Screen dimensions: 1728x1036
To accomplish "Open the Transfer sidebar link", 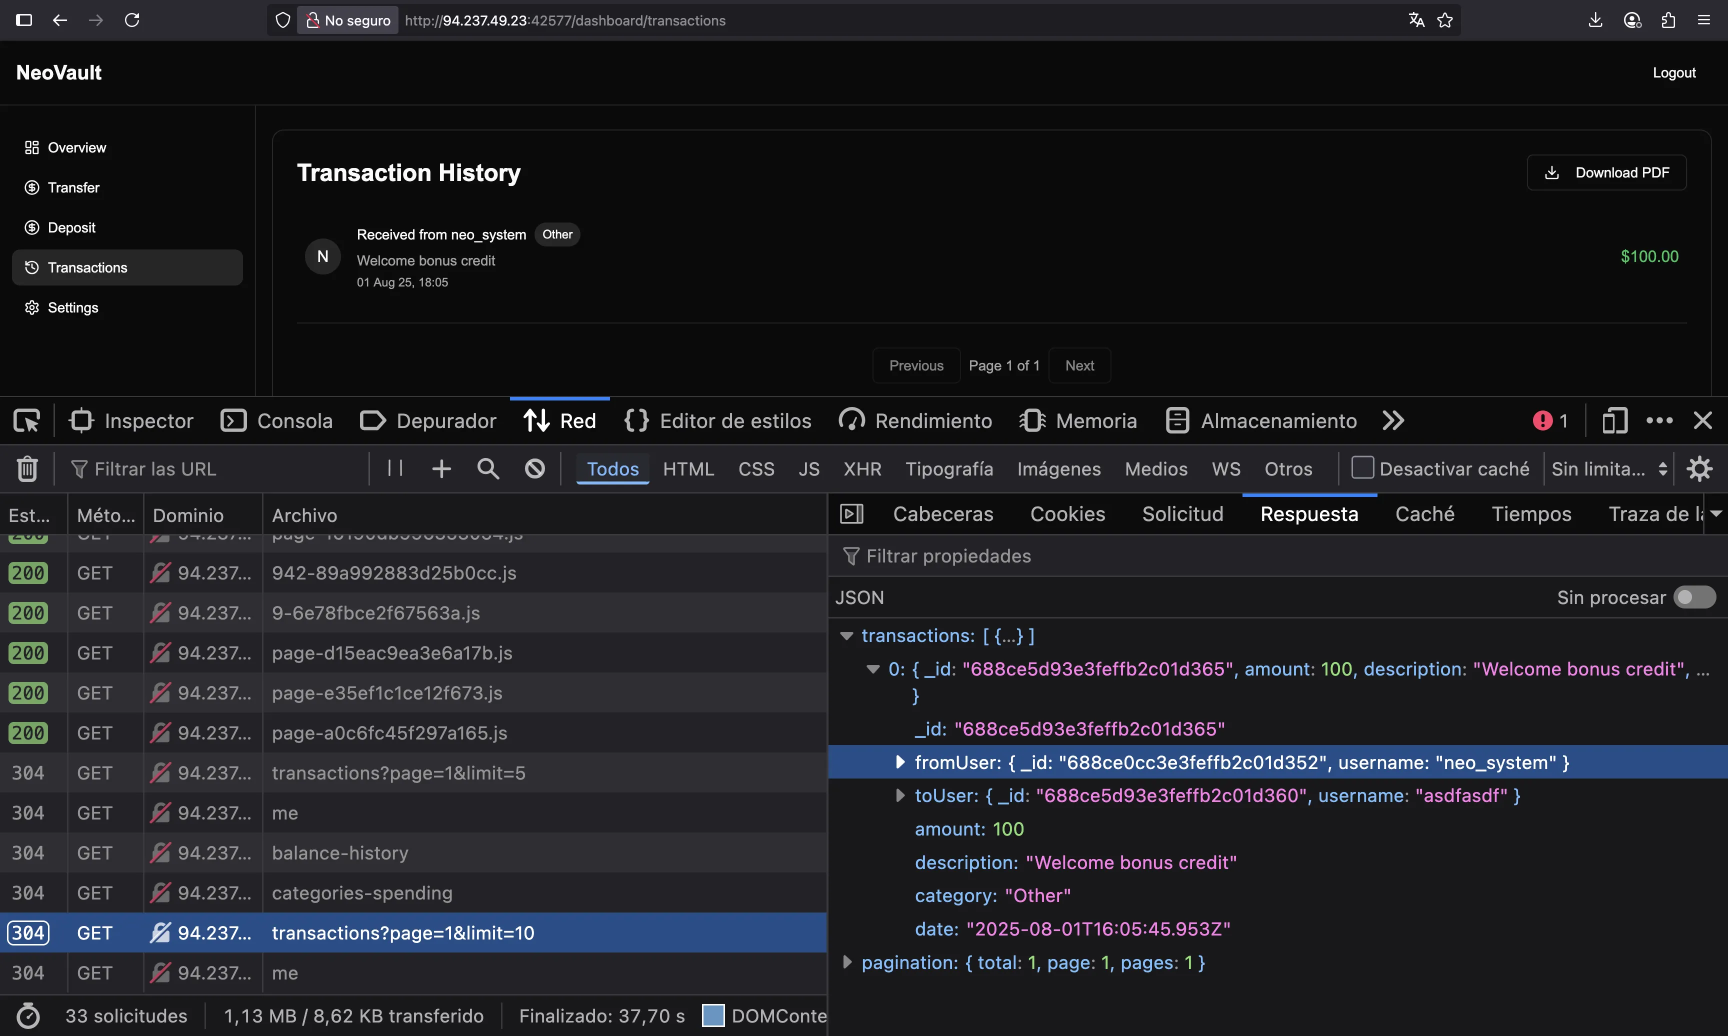I will point(127,187).
